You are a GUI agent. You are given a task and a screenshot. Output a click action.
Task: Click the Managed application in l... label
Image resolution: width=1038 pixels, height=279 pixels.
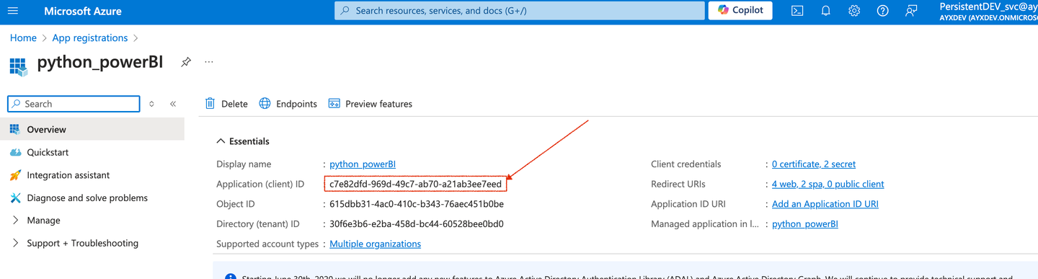705,224
